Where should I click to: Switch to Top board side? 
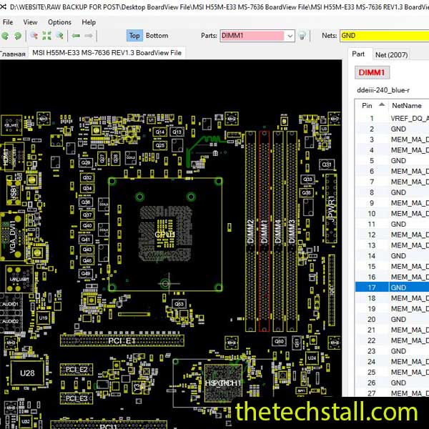(x=134, y=36)
